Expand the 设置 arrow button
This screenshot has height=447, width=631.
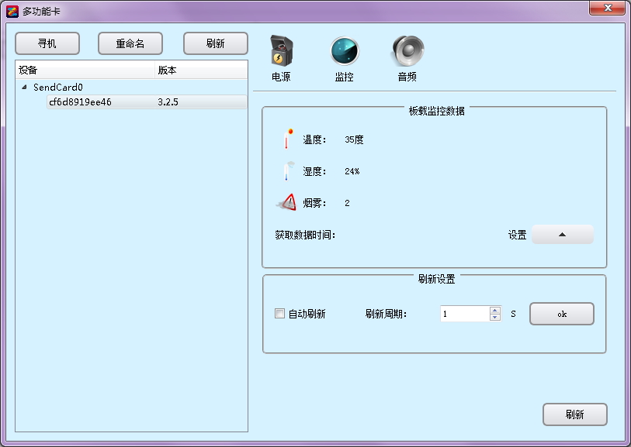pos(562,235)
